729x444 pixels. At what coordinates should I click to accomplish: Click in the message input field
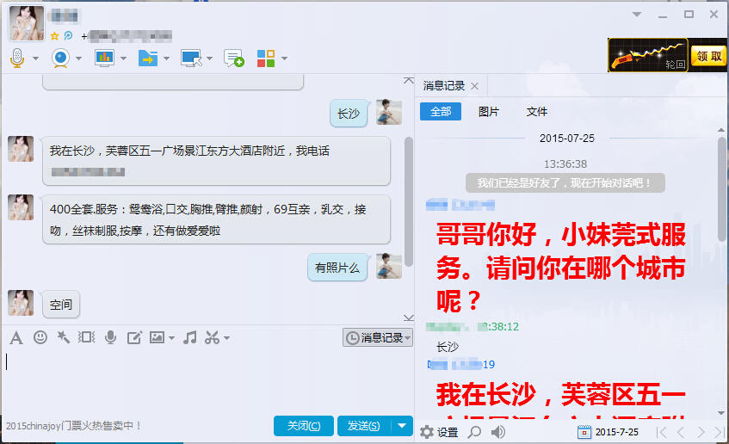tap(207, 380)
